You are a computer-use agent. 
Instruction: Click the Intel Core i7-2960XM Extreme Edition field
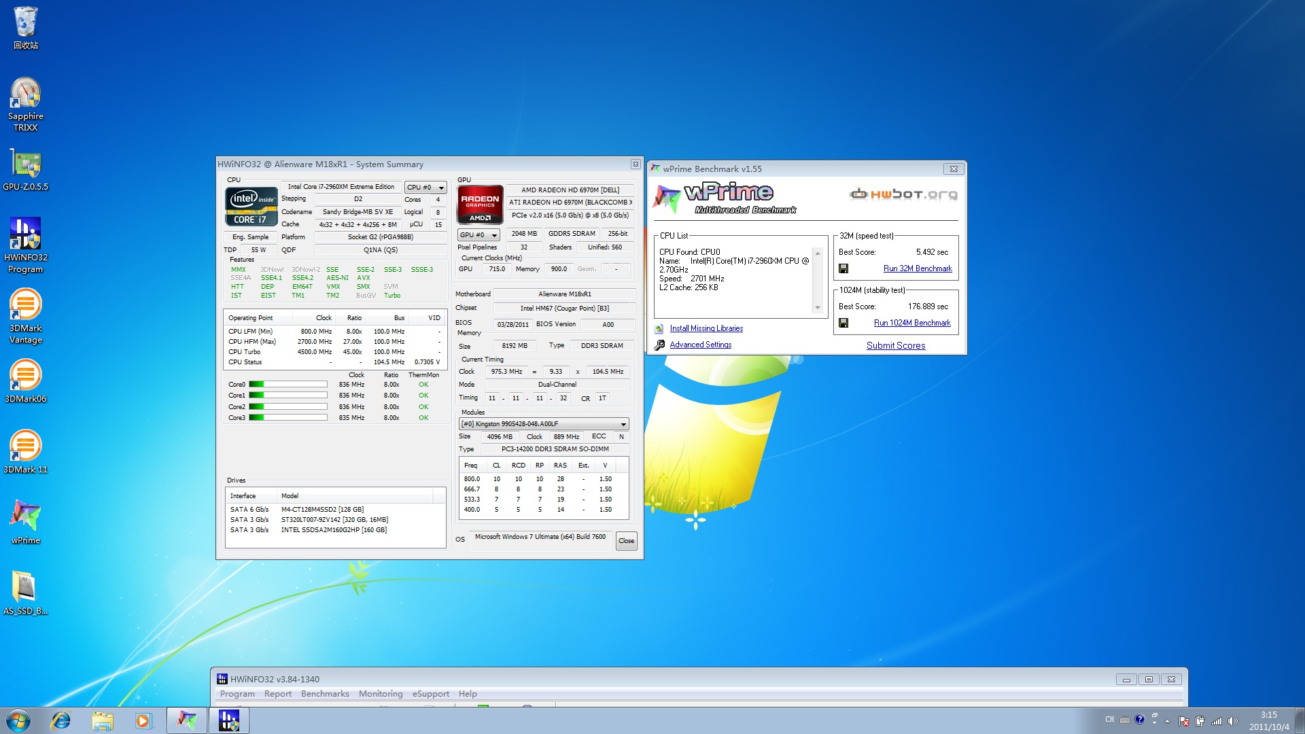point(341,187)
